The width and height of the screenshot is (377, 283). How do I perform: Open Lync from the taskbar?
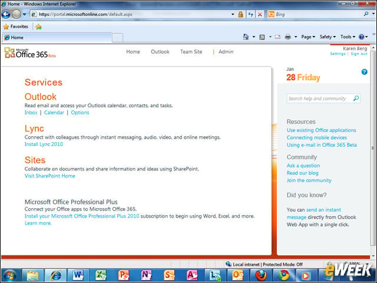pos(215,276)
